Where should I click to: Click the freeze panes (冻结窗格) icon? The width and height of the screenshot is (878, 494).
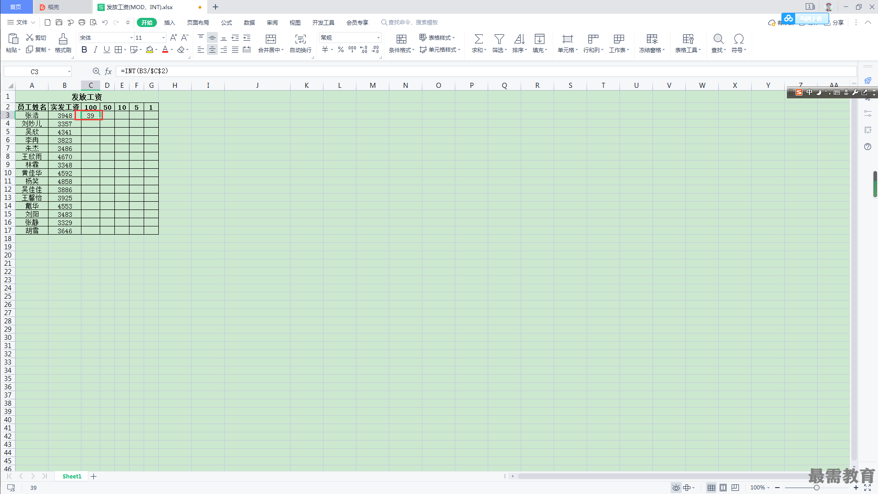[x=652, y=39]
